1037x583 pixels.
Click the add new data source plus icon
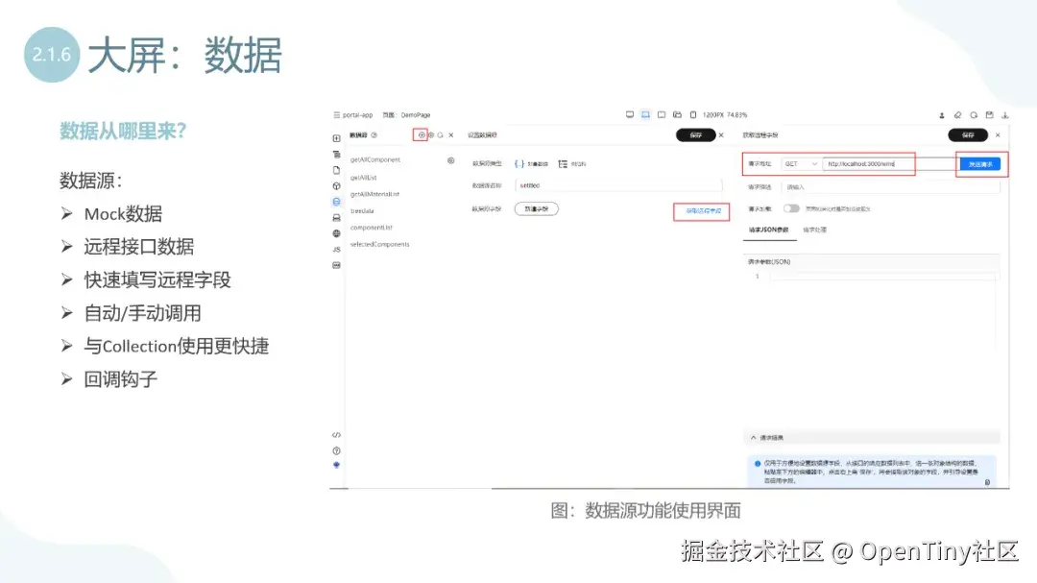pyautogui.click(x=422, y=134)
